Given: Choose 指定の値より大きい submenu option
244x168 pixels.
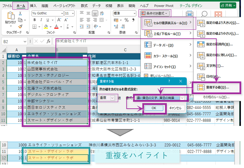Looking at the screenshot, I should [218, 23].
